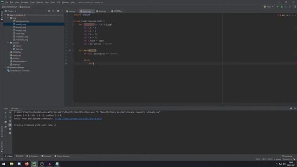Toggle the Structure tool window side tab

click(2, 132)
